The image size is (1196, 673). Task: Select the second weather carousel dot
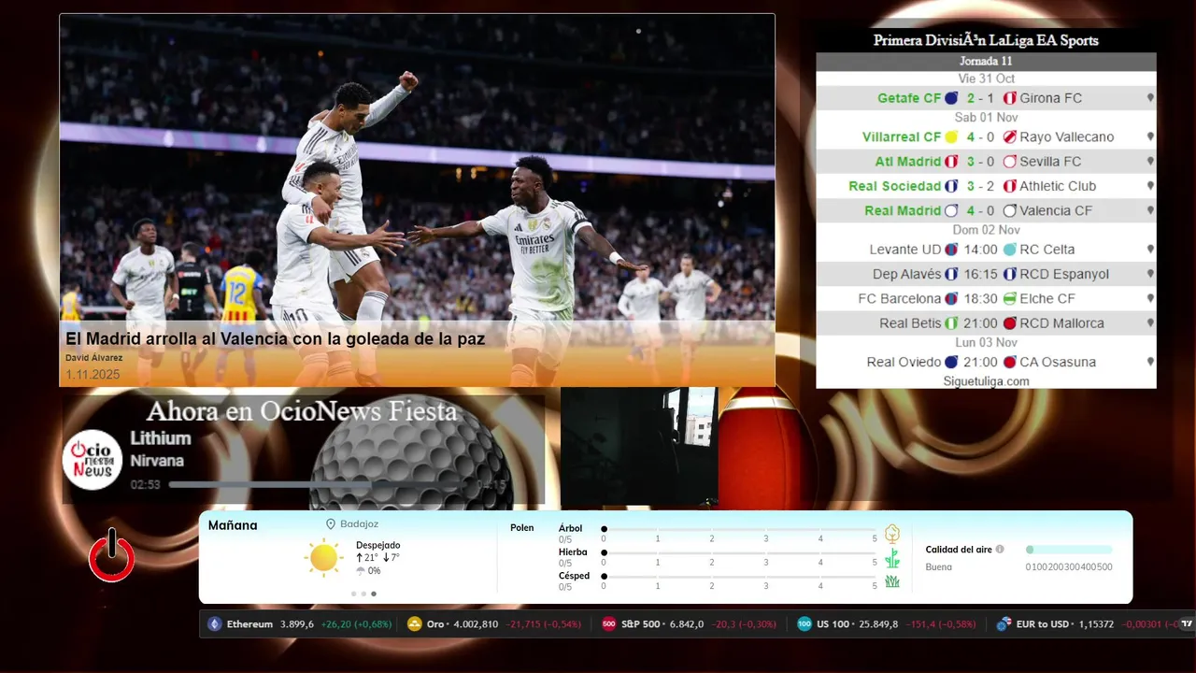(363, 594)
